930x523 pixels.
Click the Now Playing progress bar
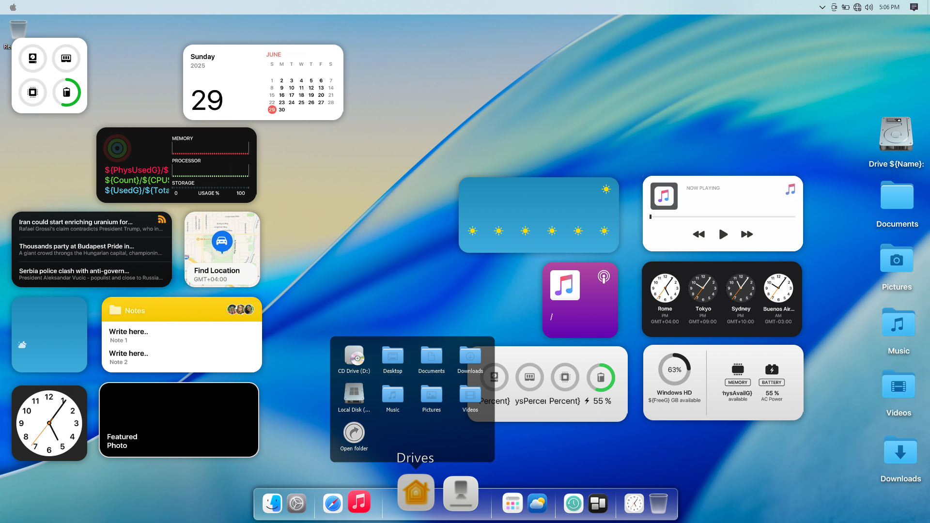point(723,217)
